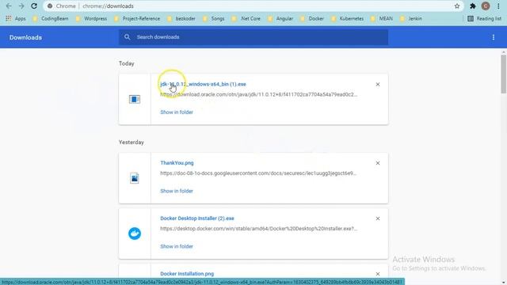Open Docker Desktop Installer (2).exe
Image resolution: width=507 pixels, height=285 pixels.
pos(197,218)
